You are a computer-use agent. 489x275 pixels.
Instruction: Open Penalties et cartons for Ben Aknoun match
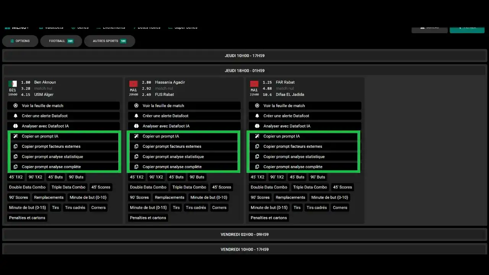pos(27,218)
